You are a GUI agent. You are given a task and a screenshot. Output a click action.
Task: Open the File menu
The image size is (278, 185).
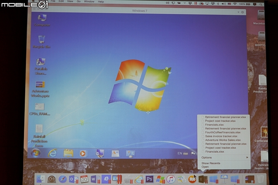click(53, 1)
